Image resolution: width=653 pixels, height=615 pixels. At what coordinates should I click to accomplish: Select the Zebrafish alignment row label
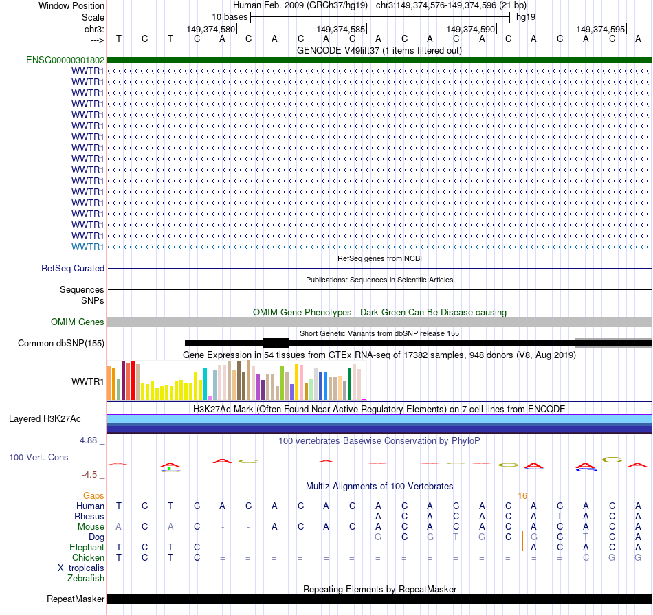[86, 579]
